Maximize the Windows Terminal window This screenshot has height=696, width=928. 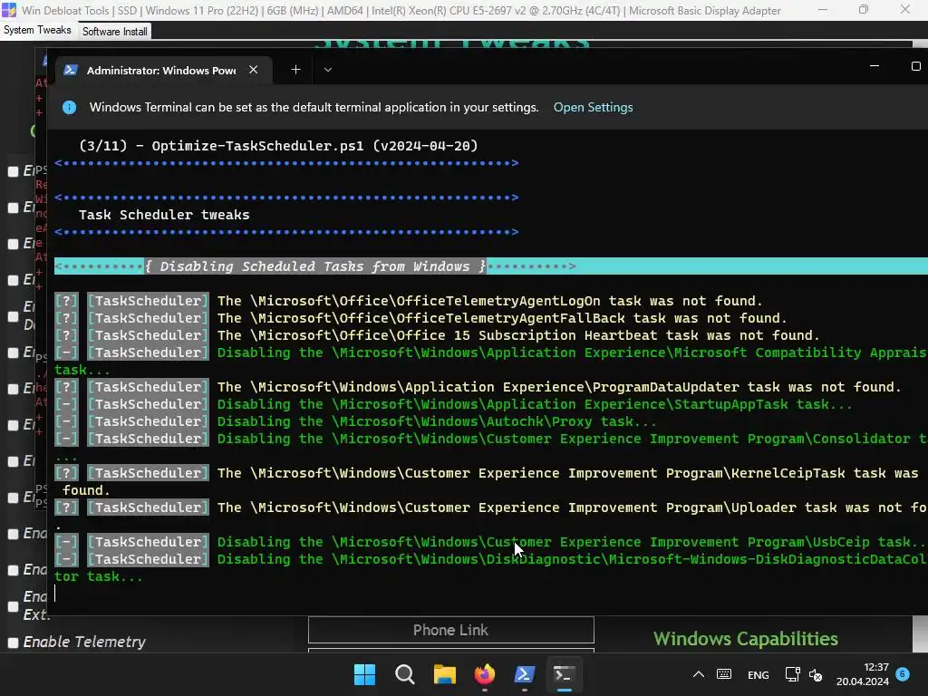click(x=916, y=66)
